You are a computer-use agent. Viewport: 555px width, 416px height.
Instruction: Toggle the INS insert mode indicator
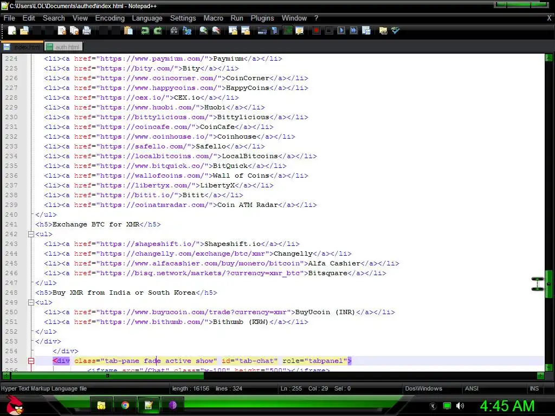[534, 388]
